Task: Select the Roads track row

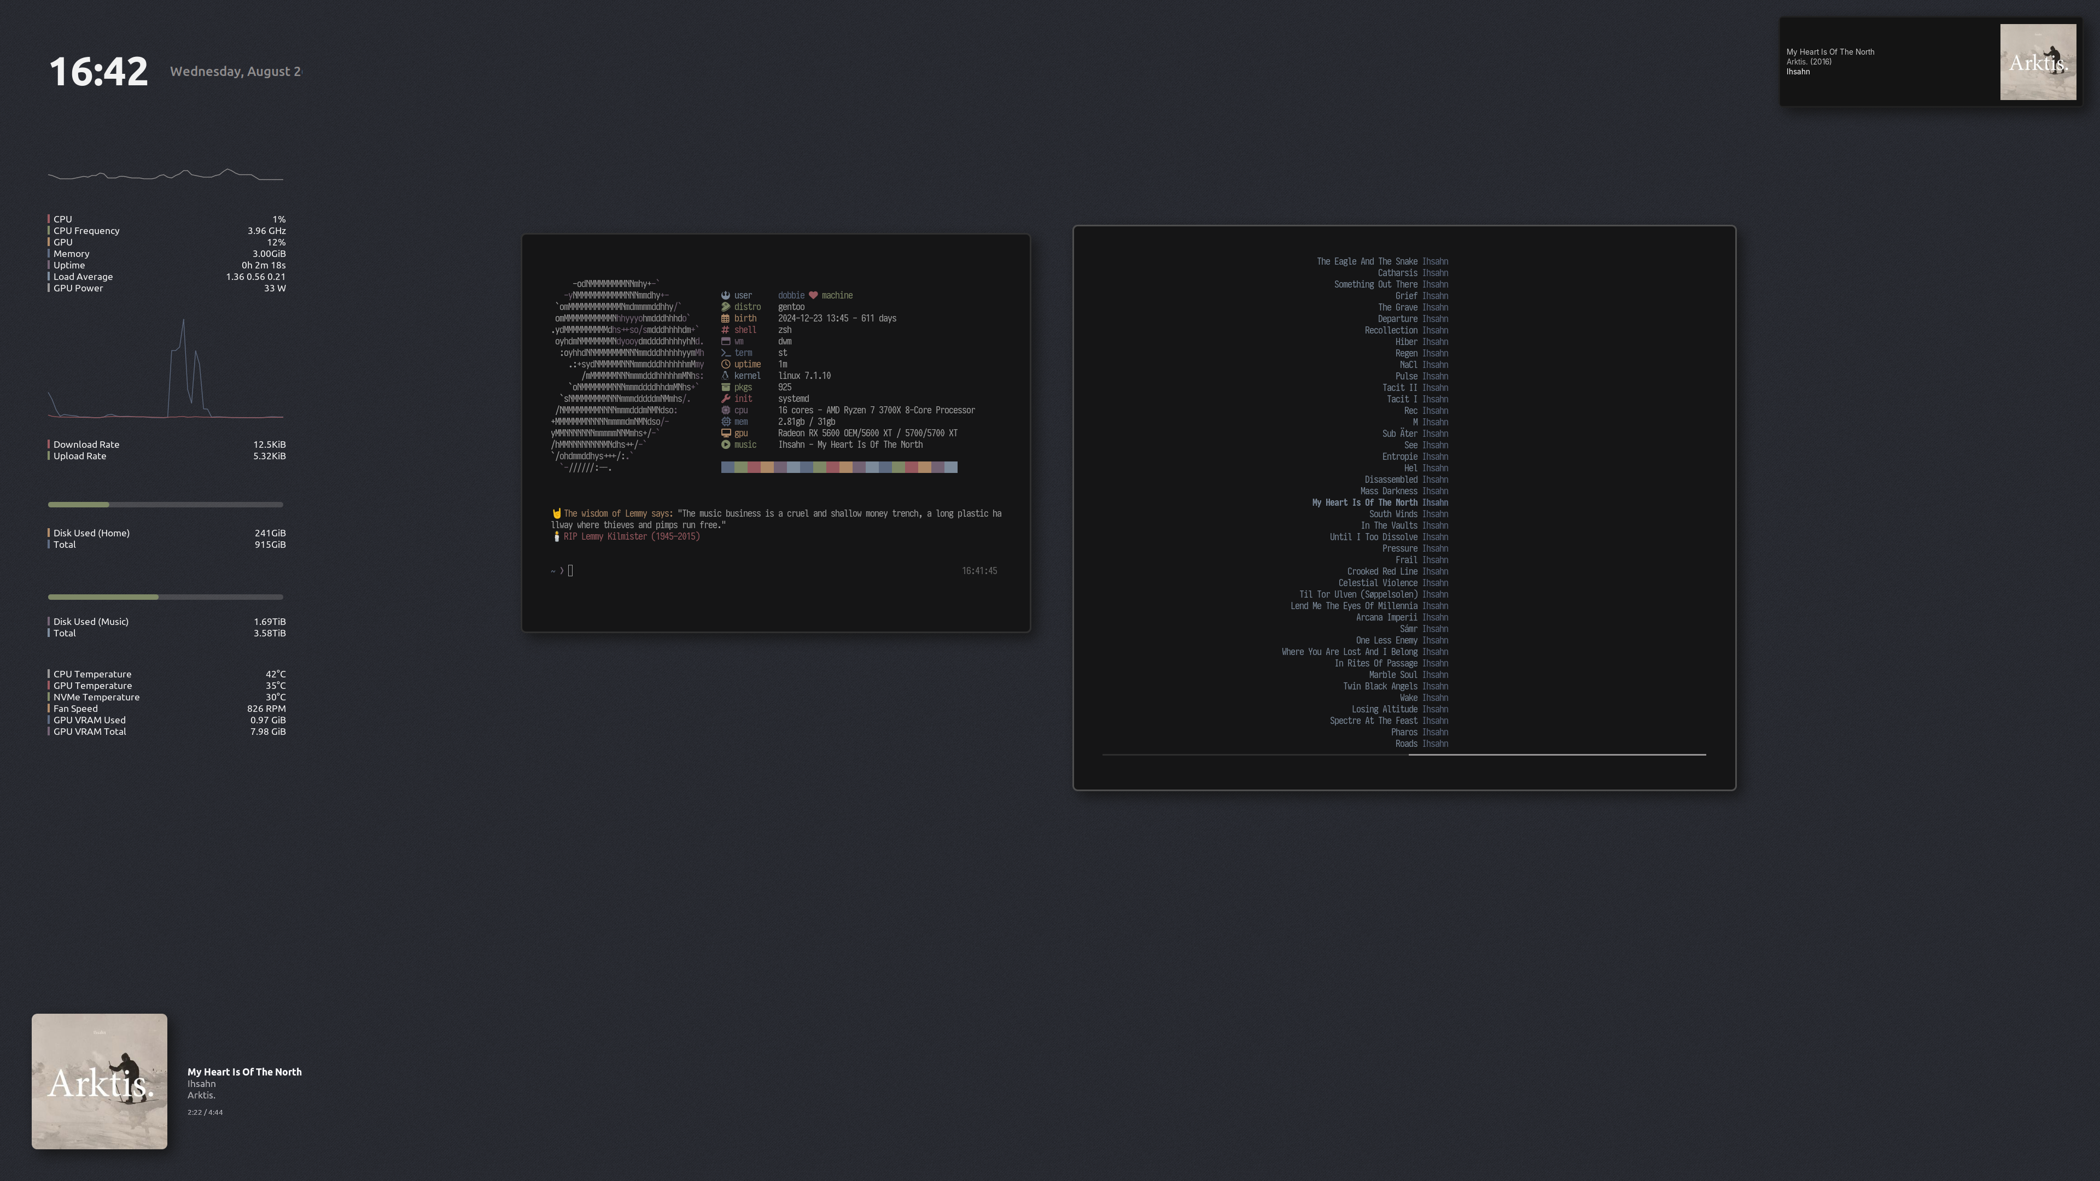Action: (1422, 744)
